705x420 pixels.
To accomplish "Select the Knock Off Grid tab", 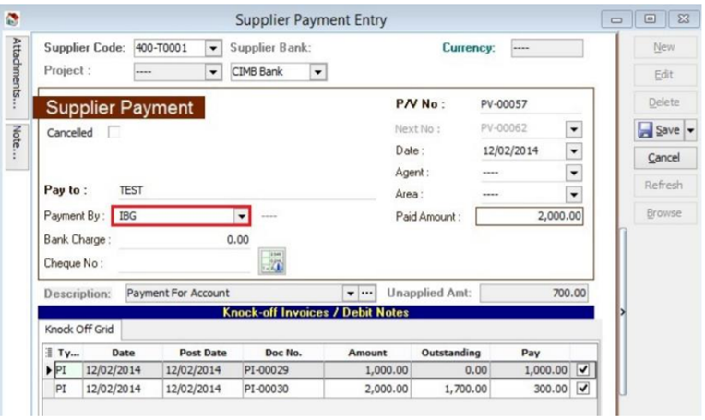I will pos(78,330).
